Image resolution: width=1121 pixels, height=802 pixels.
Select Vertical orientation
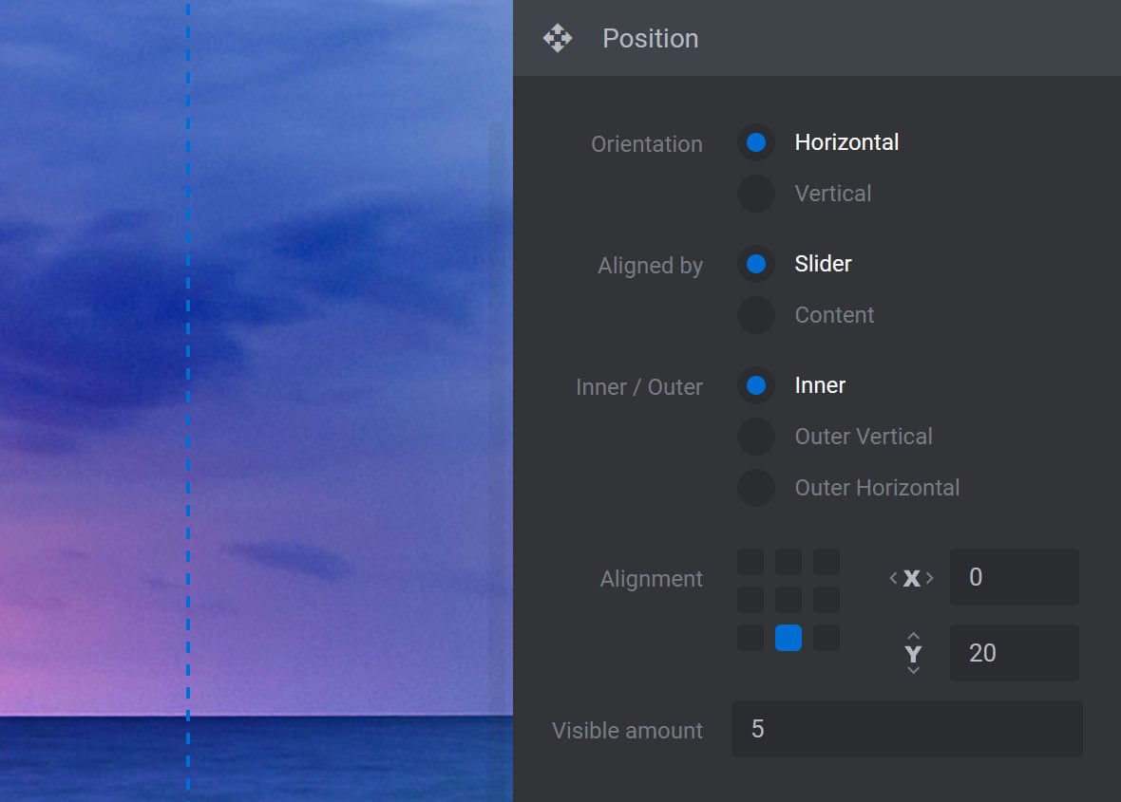755,194
